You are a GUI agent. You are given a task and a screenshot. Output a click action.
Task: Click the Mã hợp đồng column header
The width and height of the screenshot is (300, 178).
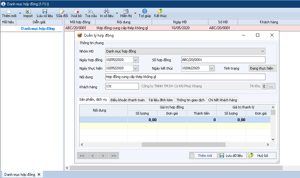point(80,22)
